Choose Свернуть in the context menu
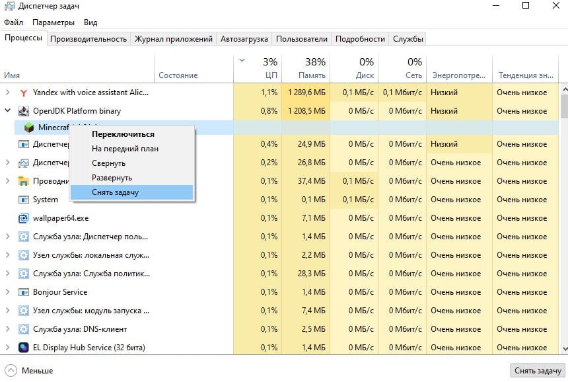Screen dimensions: 568x382 (x=131, y=163)
